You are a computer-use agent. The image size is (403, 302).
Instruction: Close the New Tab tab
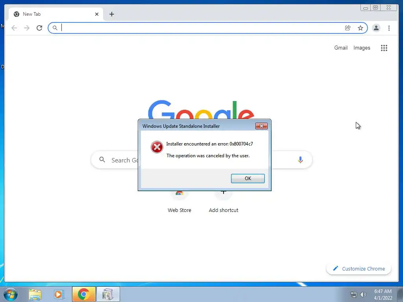tap(97, 14)
